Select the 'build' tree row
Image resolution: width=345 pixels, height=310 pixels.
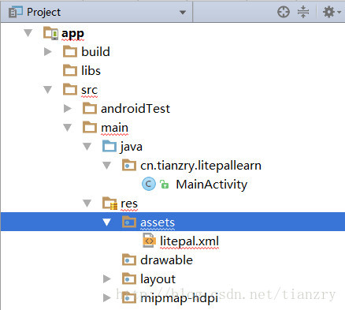(x=172, y=51)
